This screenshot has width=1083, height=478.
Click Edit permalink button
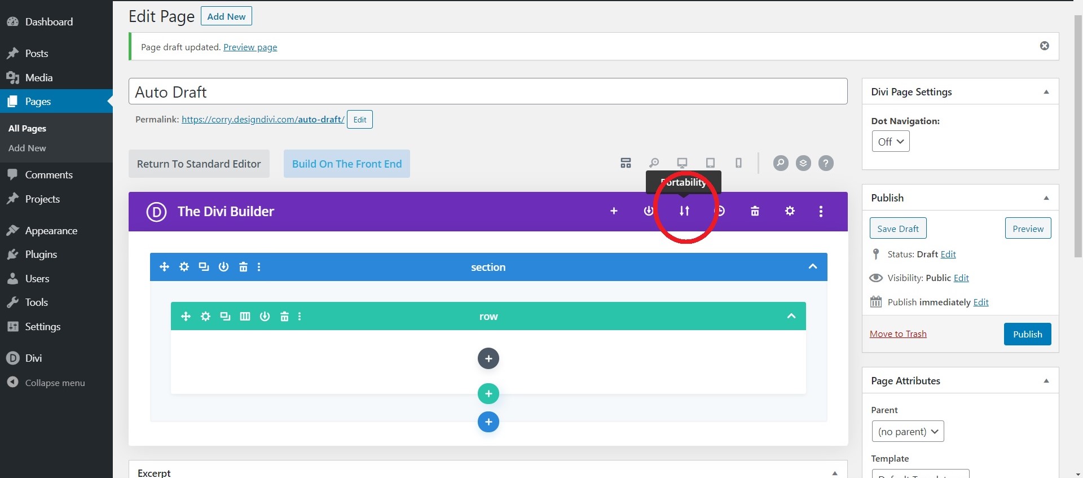pyautogui.click(x=360, y=120)
